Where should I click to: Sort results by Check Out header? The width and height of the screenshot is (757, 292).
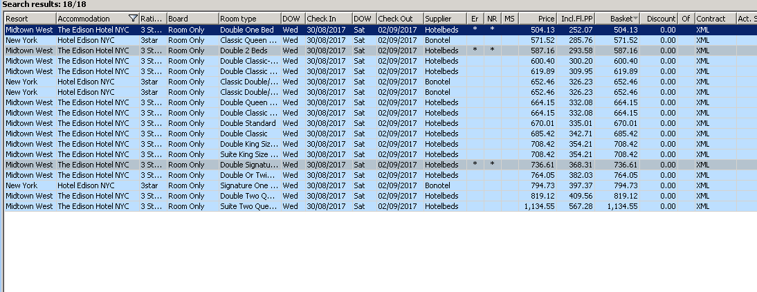(x=400, y=19)
